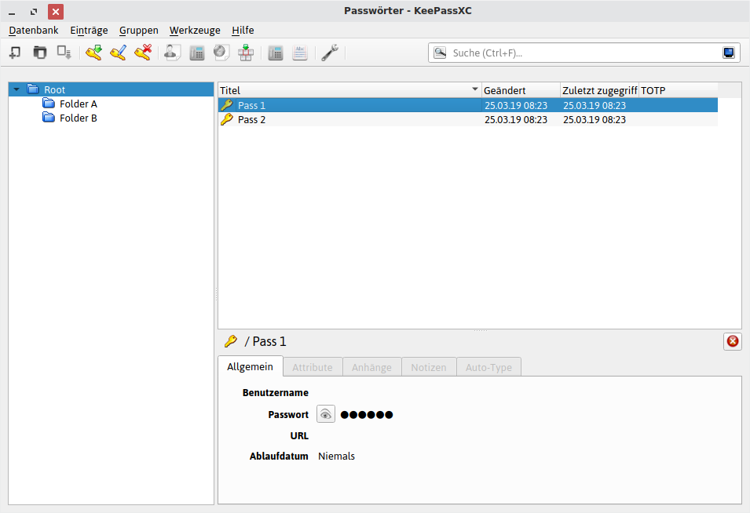The width and height of the screenshot is (750, 513).
Task: Click the Save database toolbar icon
Action: click(64, 52)
